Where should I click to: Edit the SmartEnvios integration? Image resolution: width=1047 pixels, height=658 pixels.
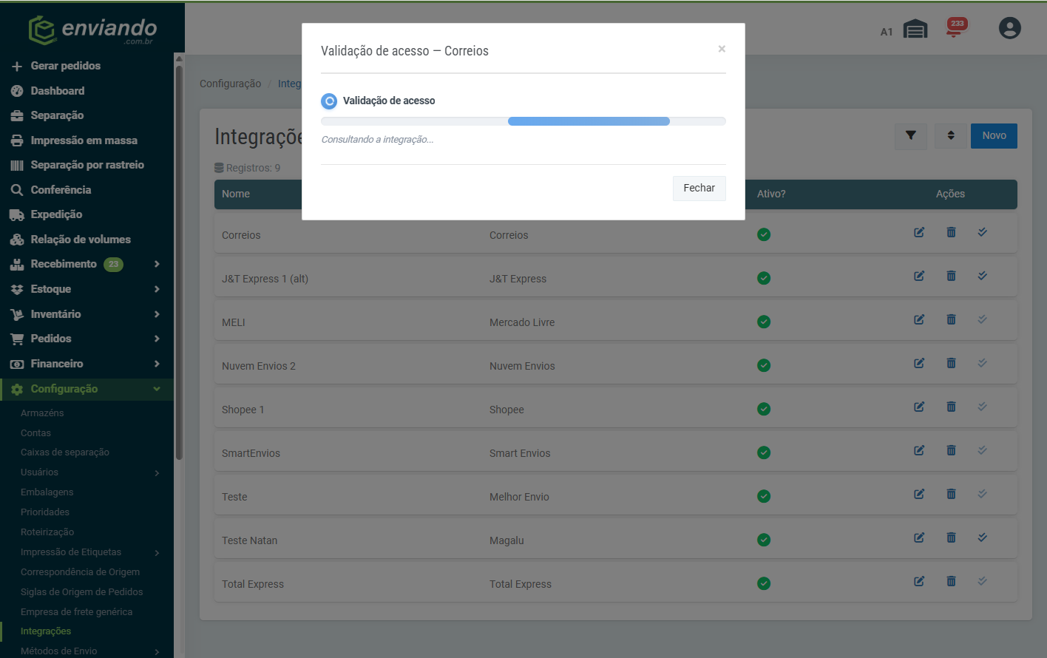[919, 450]
